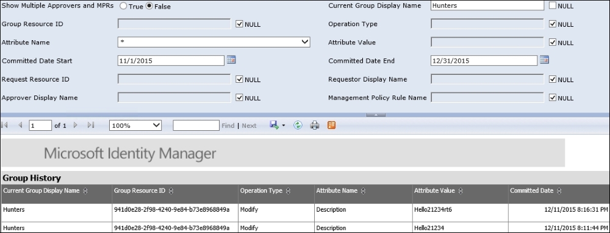The height and width of the screenshot is (233, 610).
Task: Uncheck NULL for Approver Display Name
Action: pos(240,98)
